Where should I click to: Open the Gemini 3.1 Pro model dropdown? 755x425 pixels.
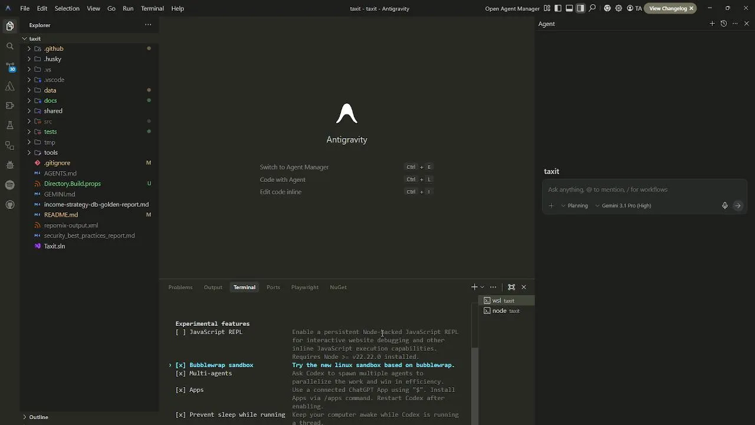tap(623, 205)
